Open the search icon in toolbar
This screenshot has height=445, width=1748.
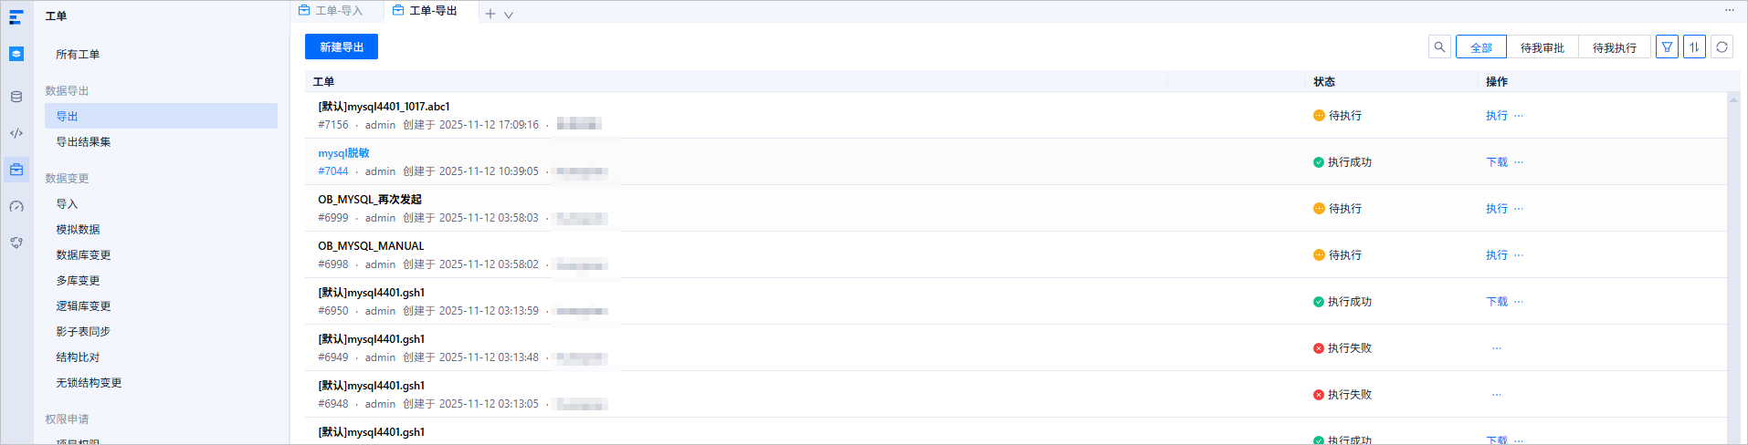[1439, 47]
